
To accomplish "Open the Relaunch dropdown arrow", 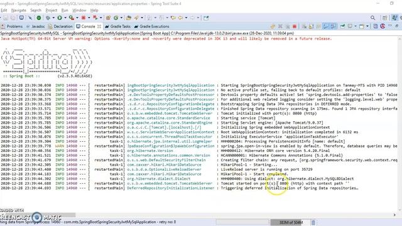I will pyautogui.click(x=100, y=18).
